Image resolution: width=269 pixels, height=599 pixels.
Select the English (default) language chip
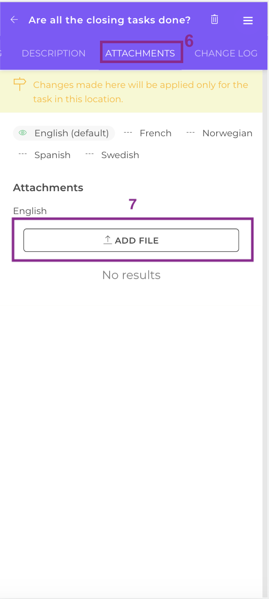[x=64, y=133]
